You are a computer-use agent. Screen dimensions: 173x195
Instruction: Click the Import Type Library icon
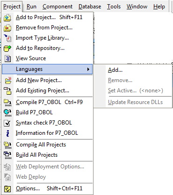click(x=7, y=38)
